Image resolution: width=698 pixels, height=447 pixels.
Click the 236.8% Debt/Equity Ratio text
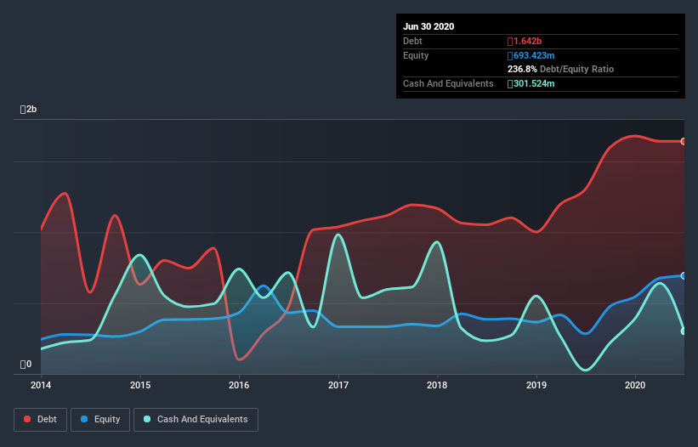(x=560, y=70)
